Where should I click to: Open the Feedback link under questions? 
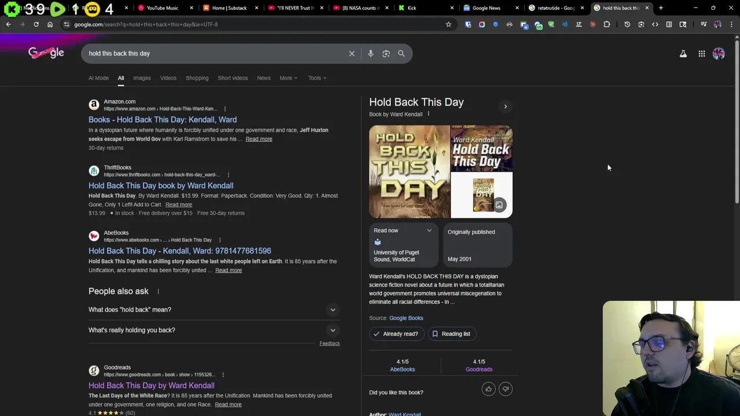click(x=330, y=343)
